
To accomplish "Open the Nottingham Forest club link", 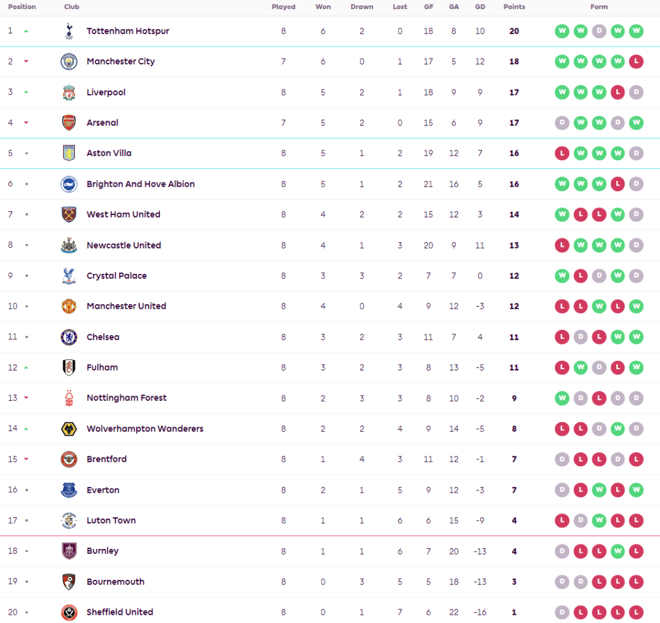I will (126, 398).
